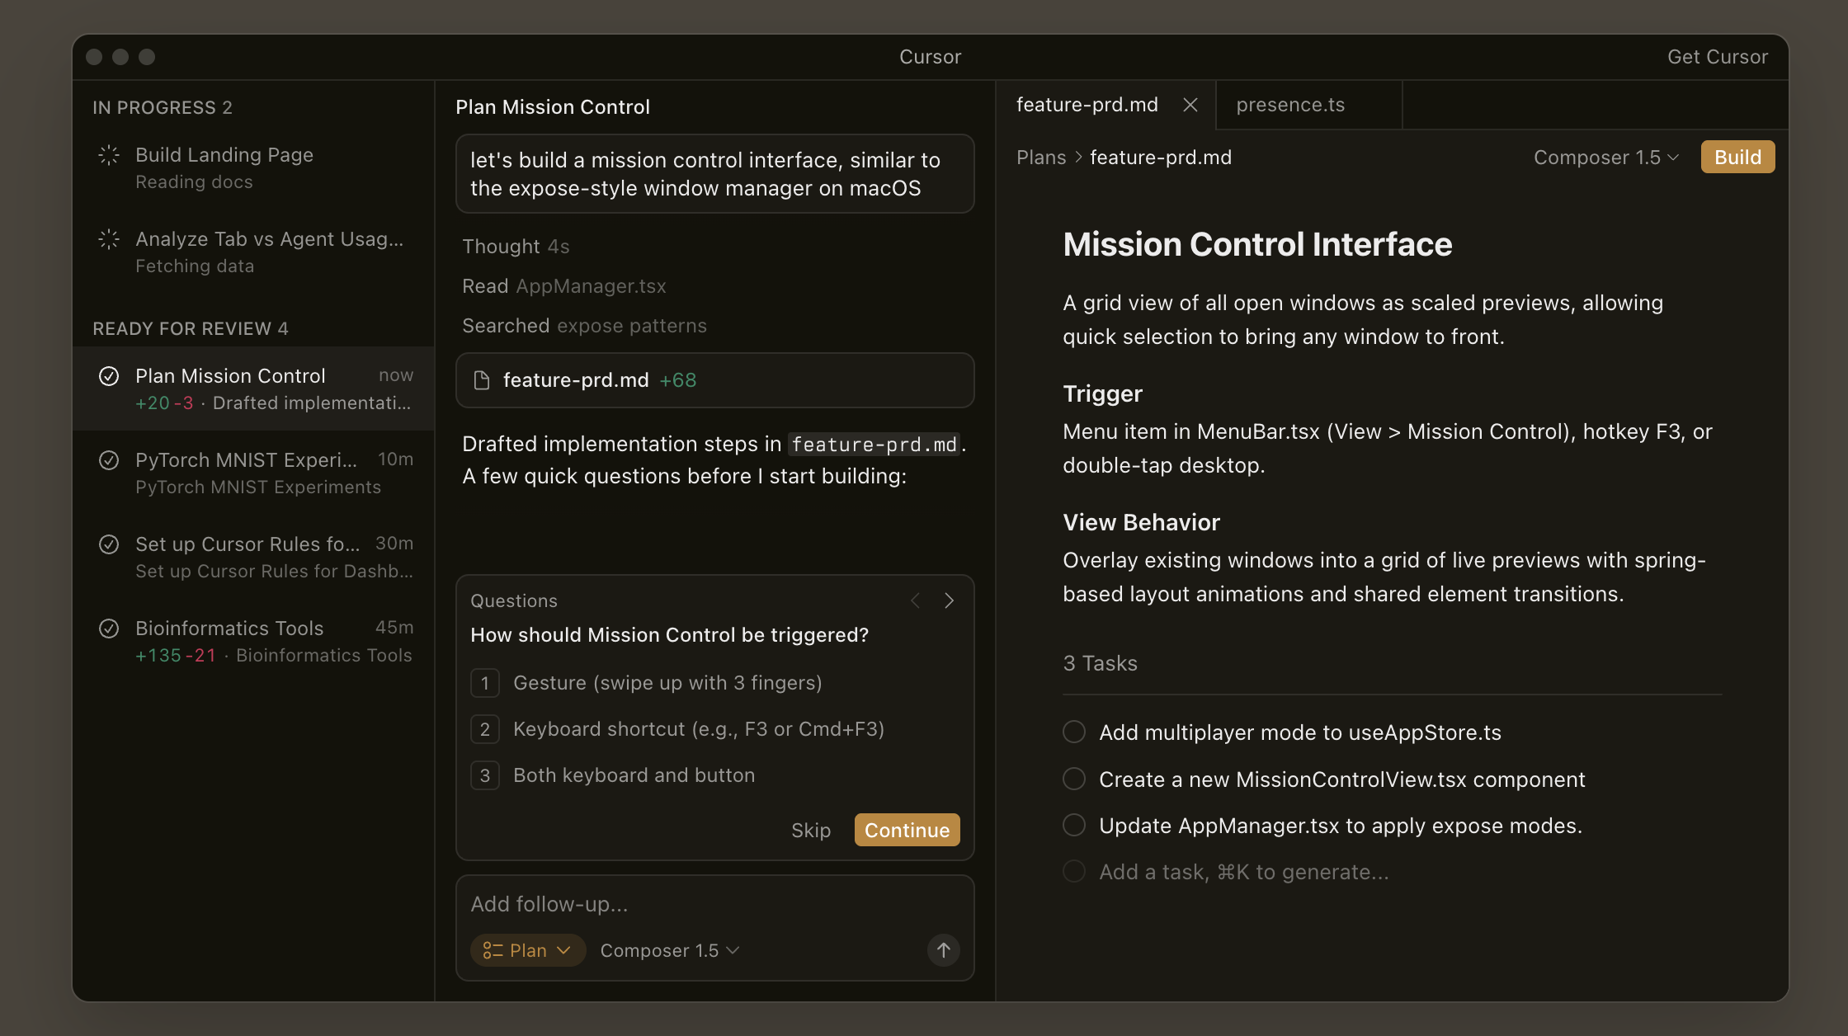Click checkmark icon for PyTorch MNIST Experiments
1848x1036 pixels.
coord(109,460)
